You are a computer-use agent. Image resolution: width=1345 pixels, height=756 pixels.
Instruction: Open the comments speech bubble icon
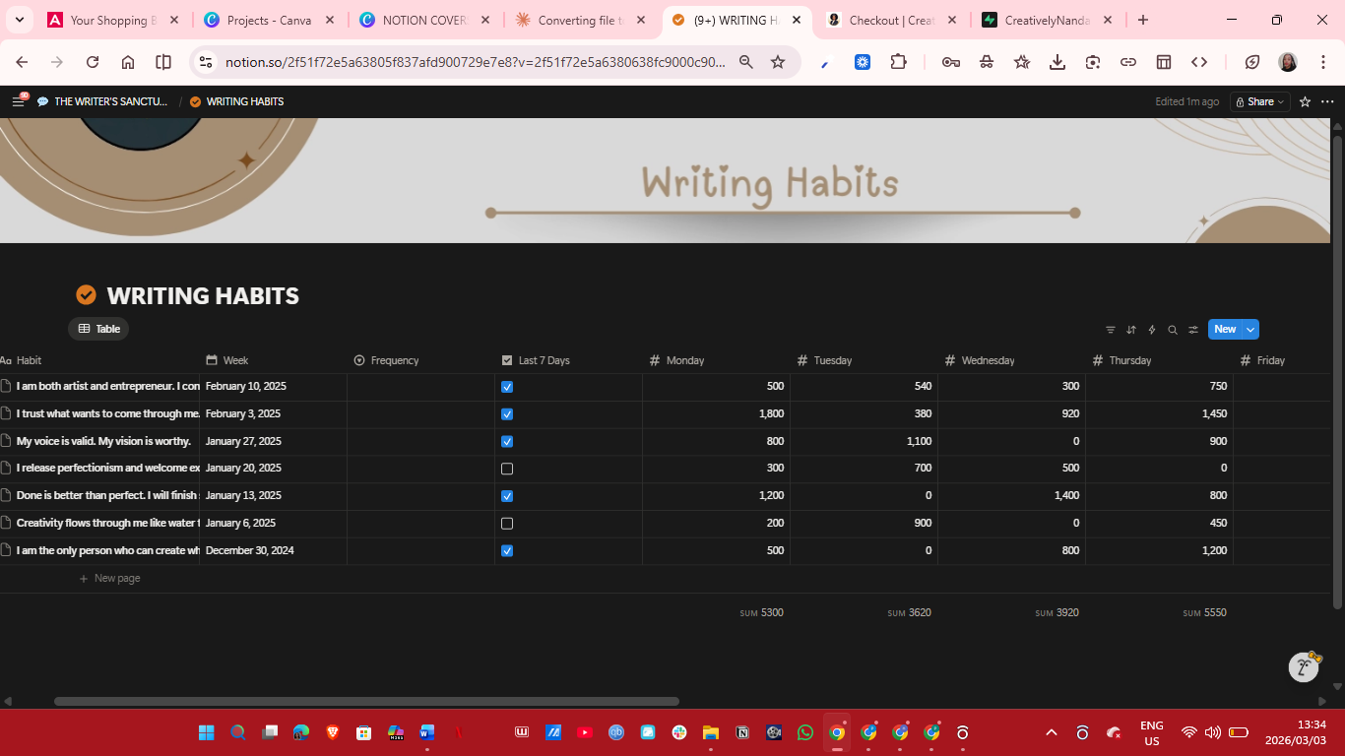(x=41, y=101)
